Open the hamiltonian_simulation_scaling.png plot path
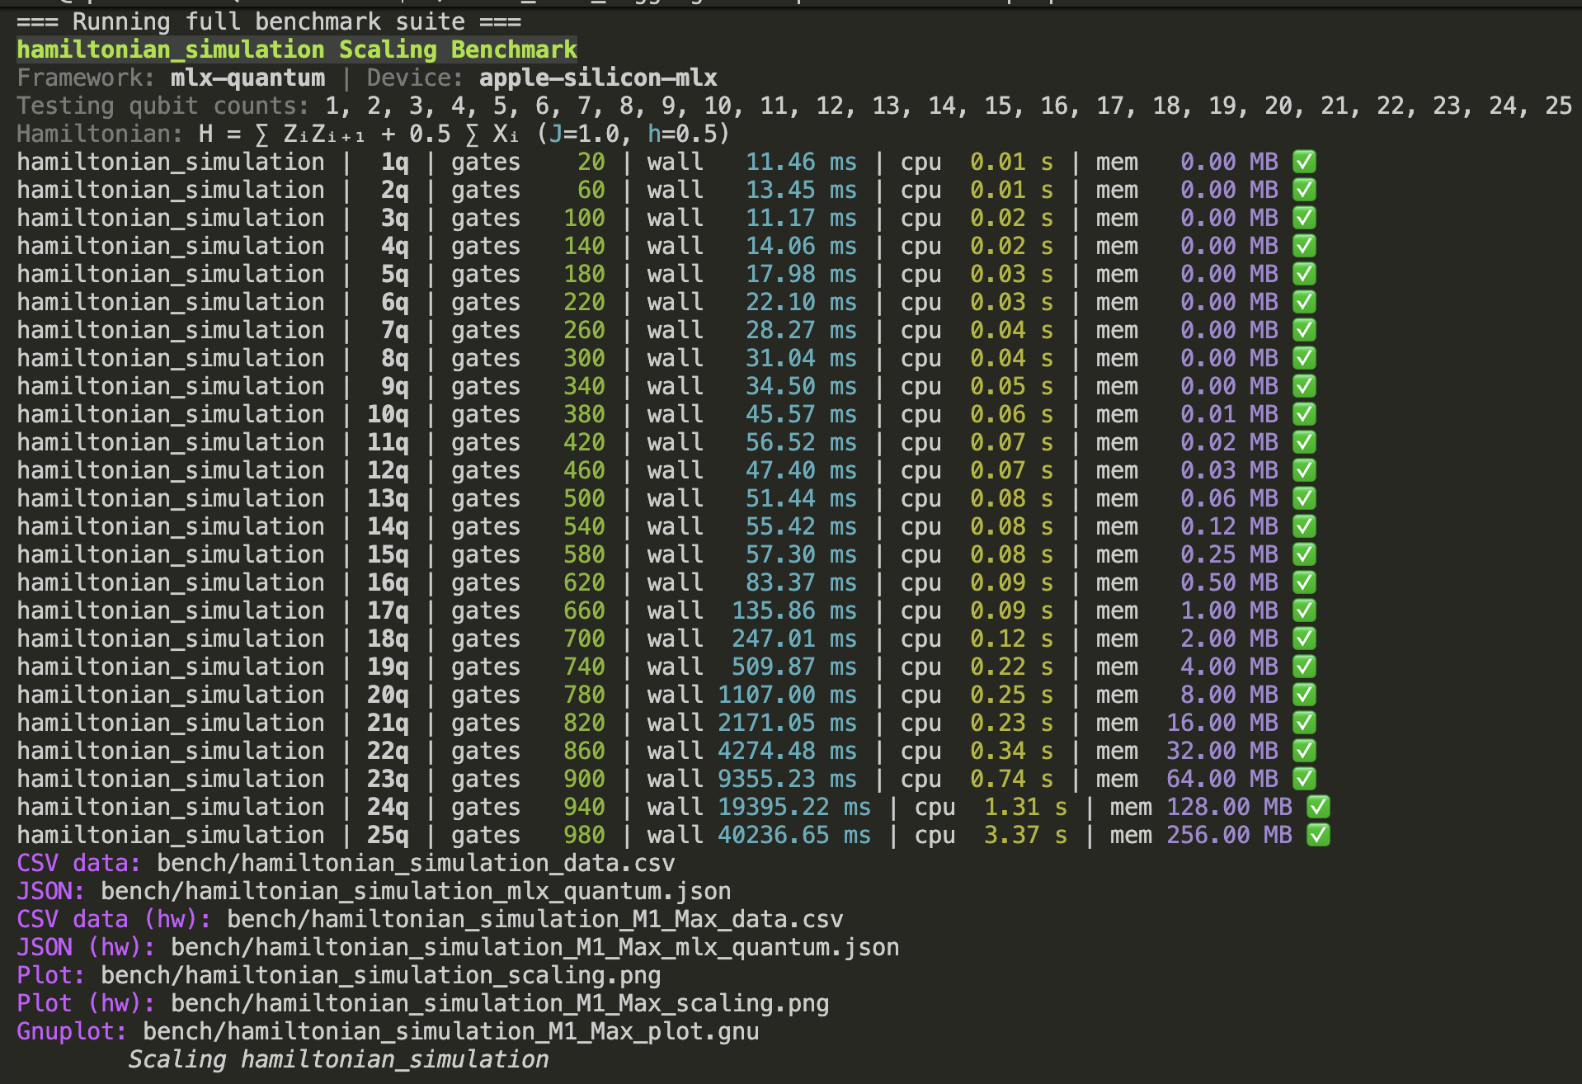This screenshot has width=1582, height=1084. pos(380,975)
